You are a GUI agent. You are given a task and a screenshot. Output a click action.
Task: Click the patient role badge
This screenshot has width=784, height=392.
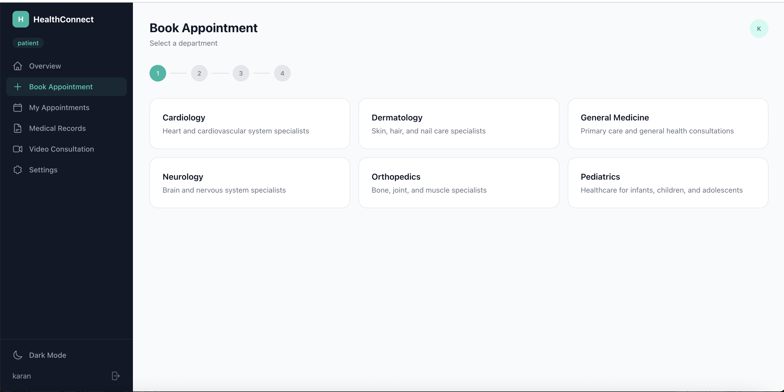click(28, 43)
